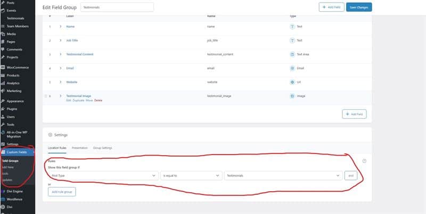Open the Testimonial Content label link
The image size is (426, 214).
pos(80,54)
